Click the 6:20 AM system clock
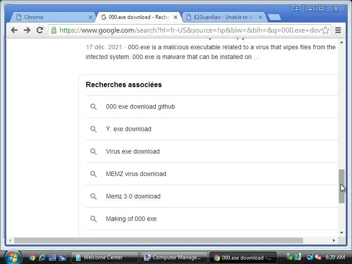This screenshot has height=264, width=352. 335,257
